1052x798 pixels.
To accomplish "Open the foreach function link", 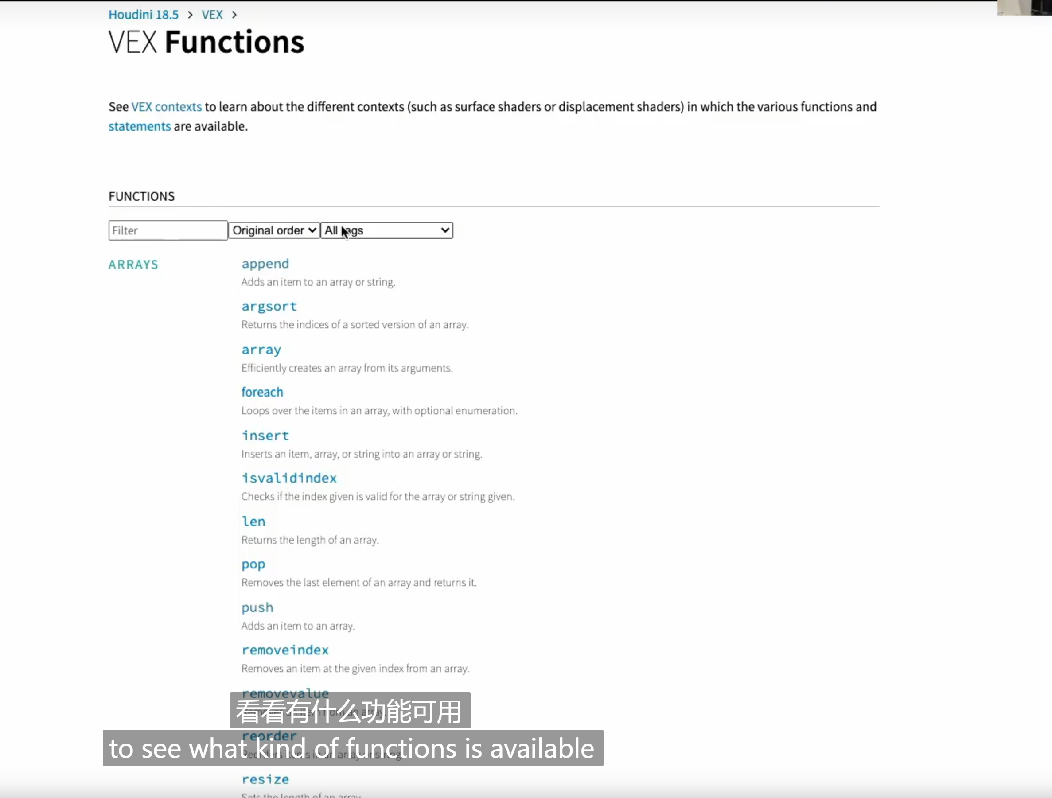I will (262, 392).
